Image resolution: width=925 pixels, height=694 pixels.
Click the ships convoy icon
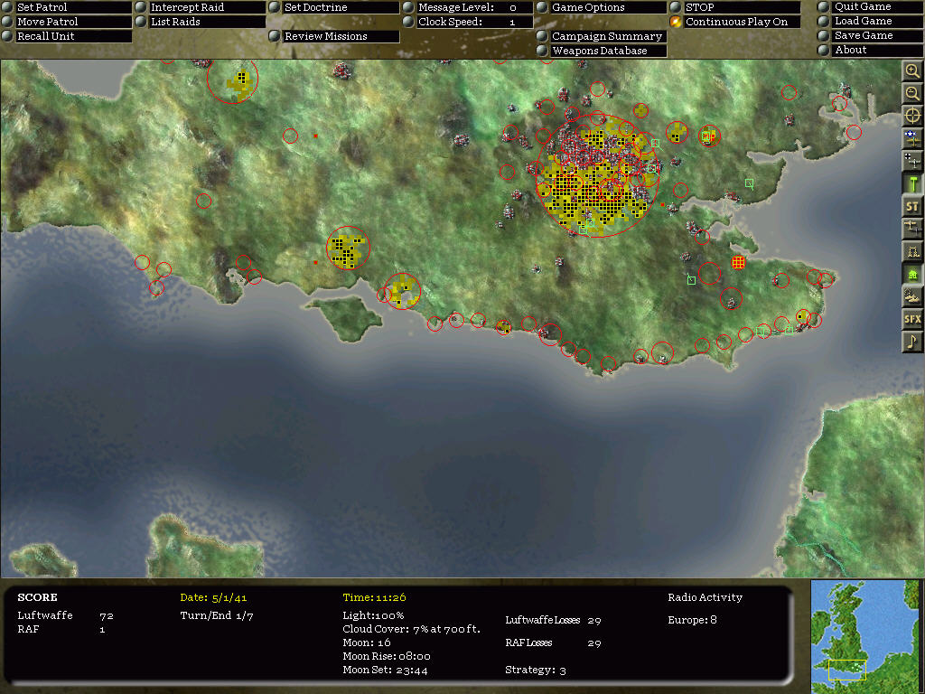click(x=912, y=296)
